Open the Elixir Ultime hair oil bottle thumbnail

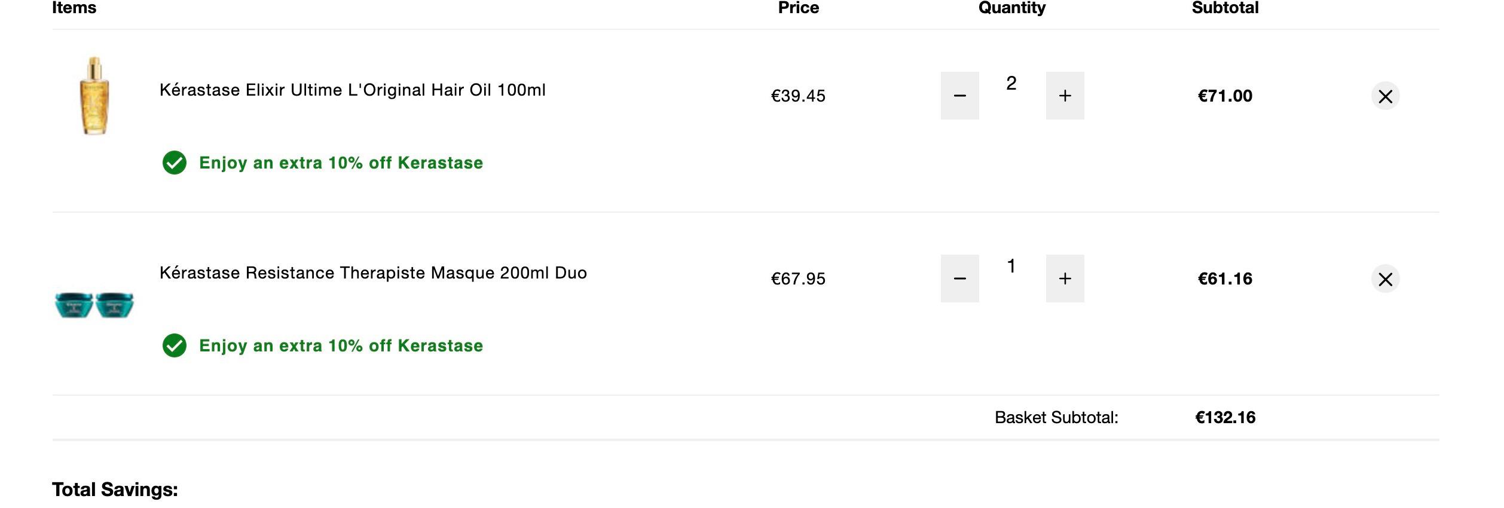94,96
